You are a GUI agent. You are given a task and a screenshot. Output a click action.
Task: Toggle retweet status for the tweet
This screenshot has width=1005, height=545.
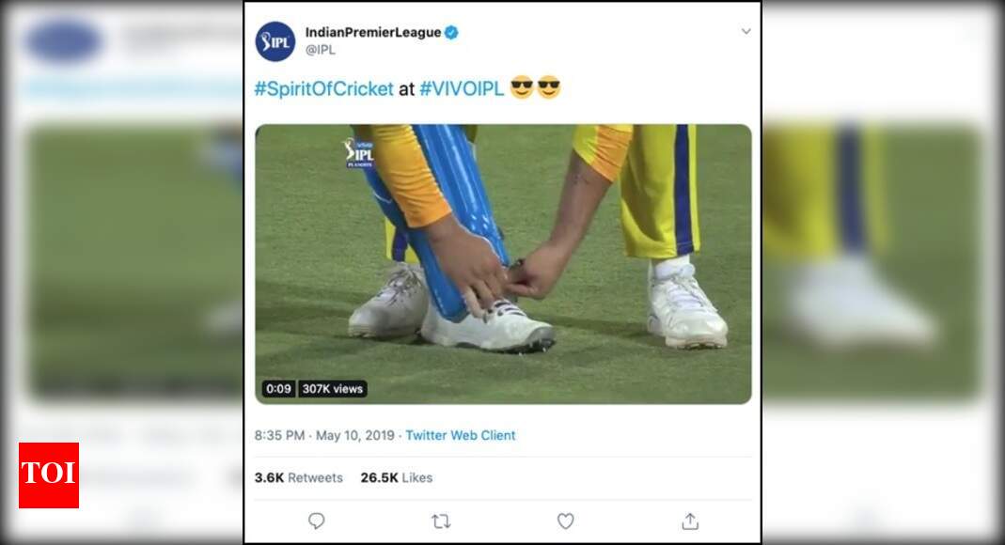point(440,521)
